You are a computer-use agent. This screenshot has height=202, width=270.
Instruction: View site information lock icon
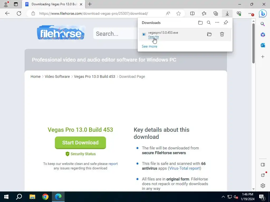33,13
